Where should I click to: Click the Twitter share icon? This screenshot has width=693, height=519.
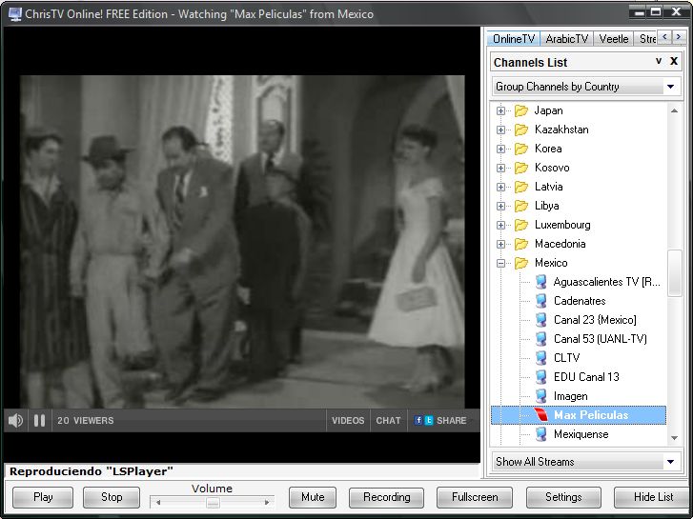point(429,420)
